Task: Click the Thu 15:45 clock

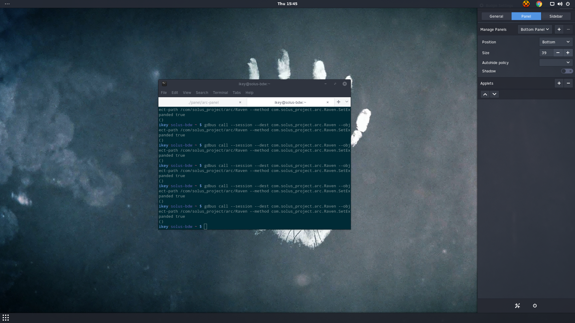Action: (x=287, y=4)
